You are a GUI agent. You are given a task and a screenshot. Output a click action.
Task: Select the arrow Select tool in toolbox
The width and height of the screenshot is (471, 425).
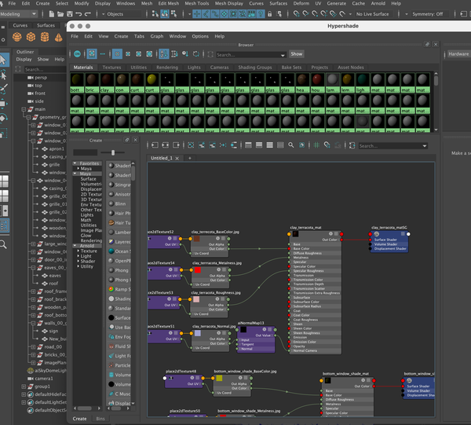(x=3, y=60)
